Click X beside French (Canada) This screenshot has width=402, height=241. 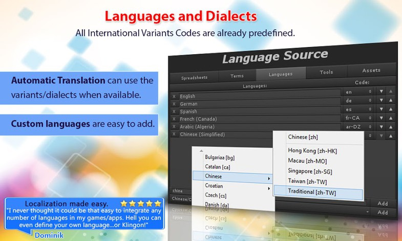(x=174, y=119)
